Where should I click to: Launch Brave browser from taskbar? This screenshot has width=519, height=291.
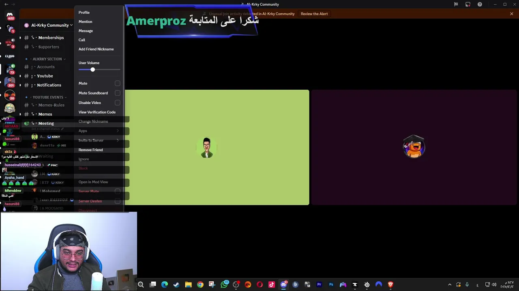pos(390,285)
